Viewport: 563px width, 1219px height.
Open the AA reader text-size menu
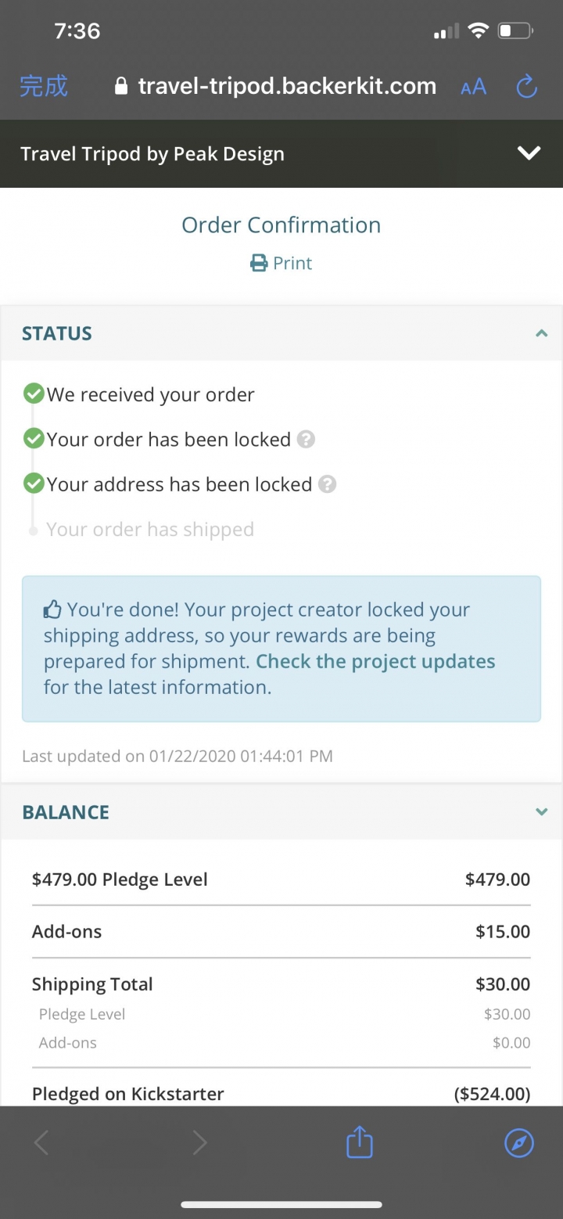[474, 87]
